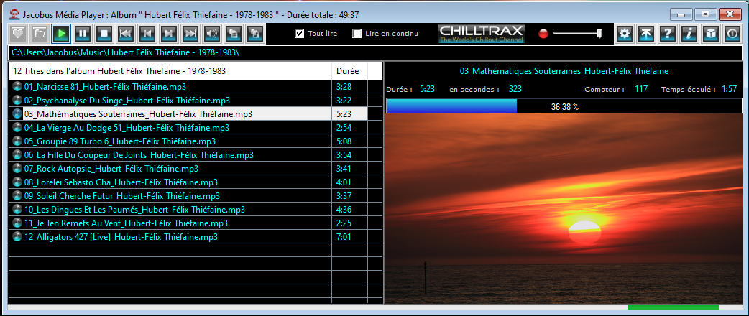Skip to the next track
Screen dimensions: 749x316
click(169, 34)
